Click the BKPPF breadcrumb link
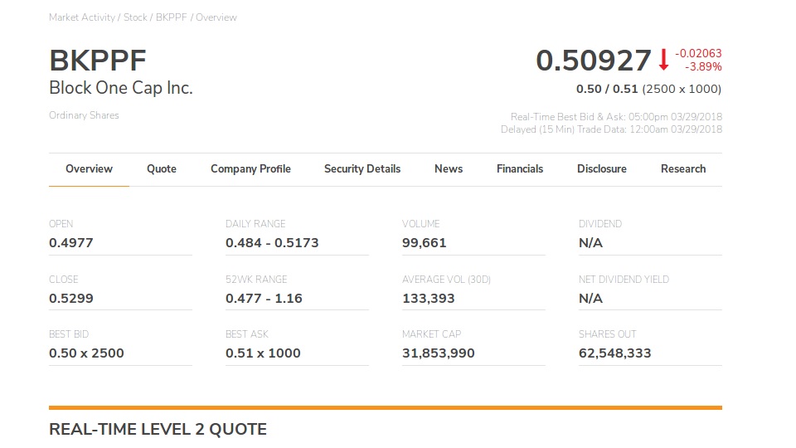 coord(171,17)
